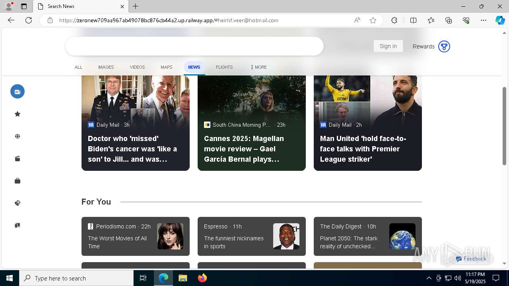Switch to the ALL search tab

click(78, 67)
